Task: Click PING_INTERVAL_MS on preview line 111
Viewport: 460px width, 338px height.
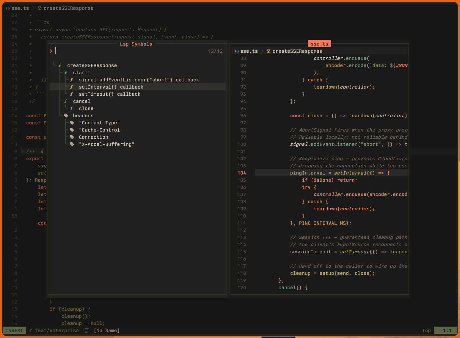Action: coord(322,223)
